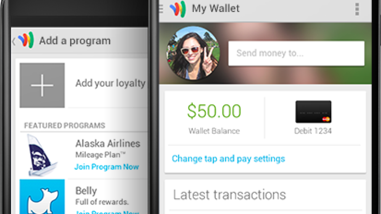
Task: Open the hamburger navigation drawer
Action: tap(161, 9)
